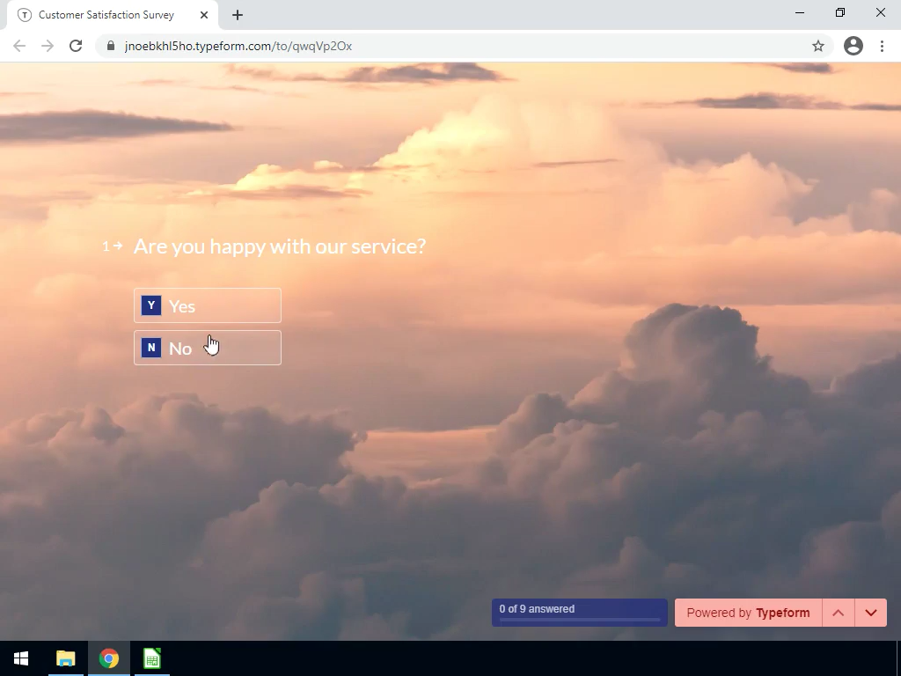Select the Customer Satisfaction Survey tab

(x=113, y=15)
